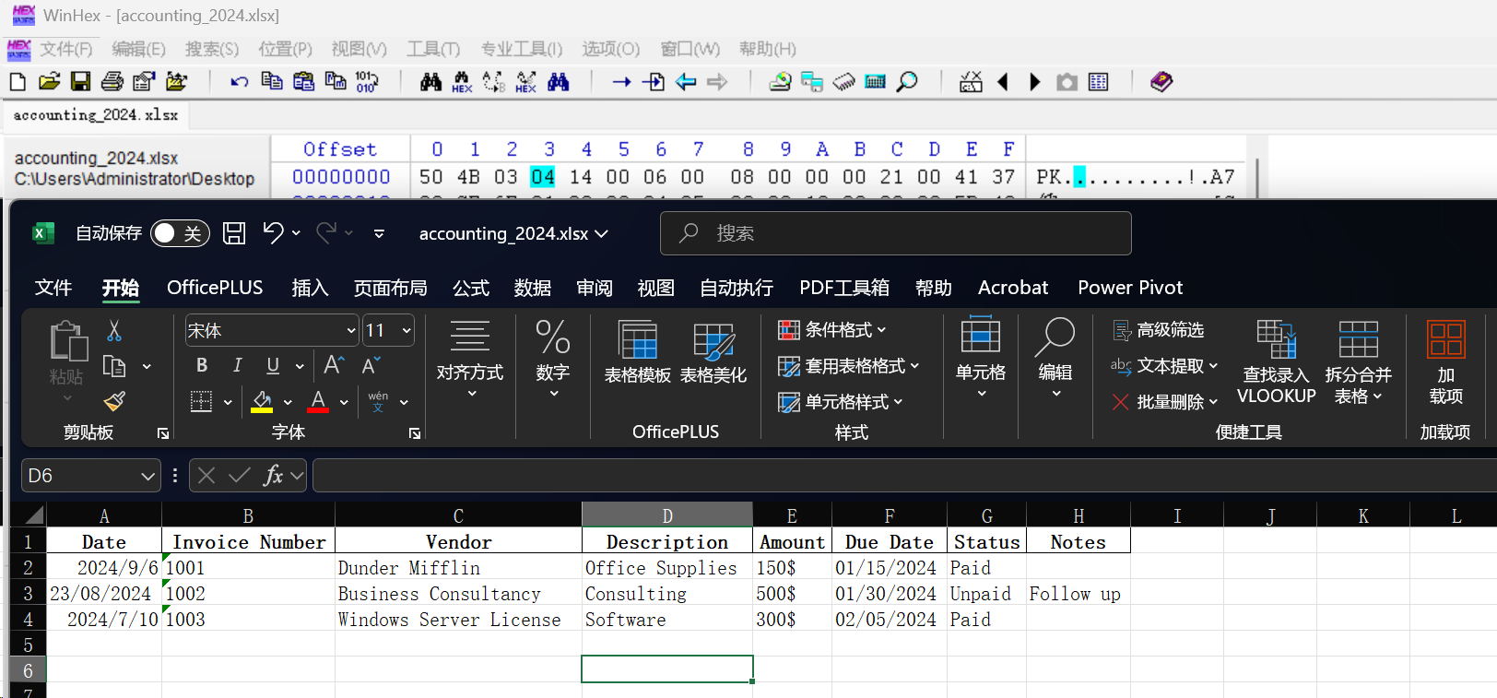The height and width of the screenshot is (698, 1497).
Task: Open a file via WinHex folder icon
Action: pos(49,82)
